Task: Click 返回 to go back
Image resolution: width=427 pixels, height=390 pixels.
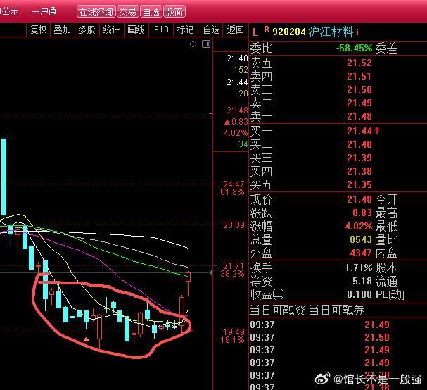Action: pos(235,30)
